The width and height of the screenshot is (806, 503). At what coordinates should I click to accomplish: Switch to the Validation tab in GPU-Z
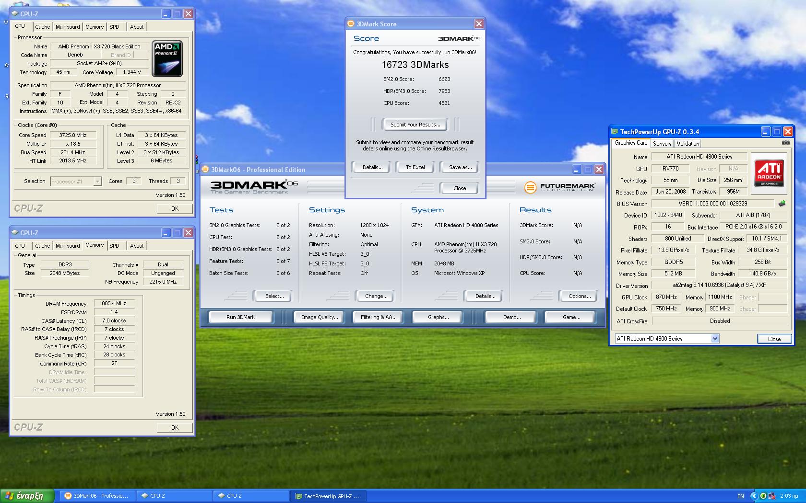click(688, 144)
